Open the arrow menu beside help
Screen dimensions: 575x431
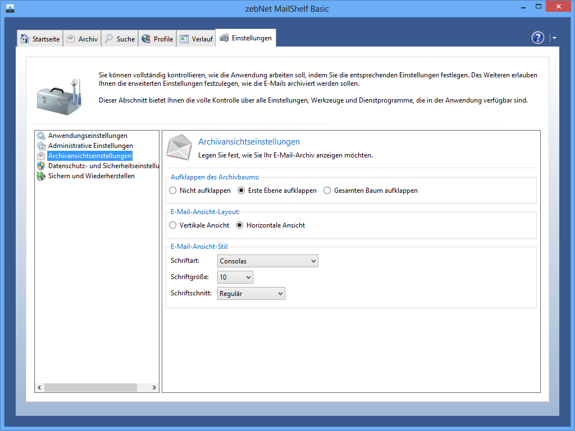554,38
